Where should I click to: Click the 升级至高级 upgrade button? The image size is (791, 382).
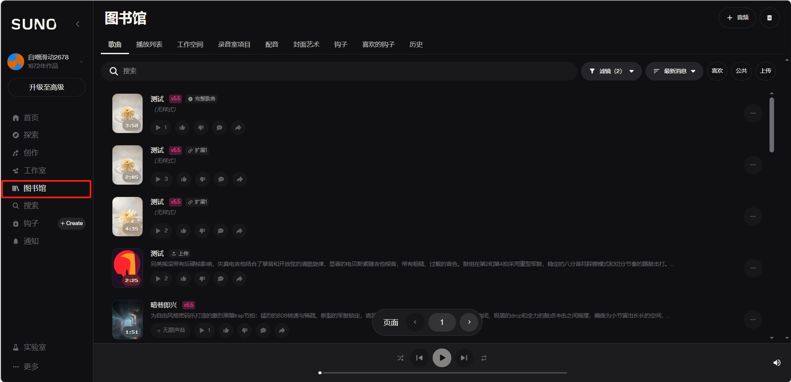[47, 87]
